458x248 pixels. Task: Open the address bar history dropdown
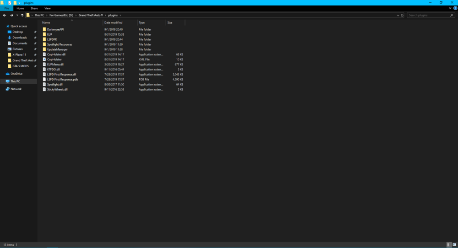398,15
